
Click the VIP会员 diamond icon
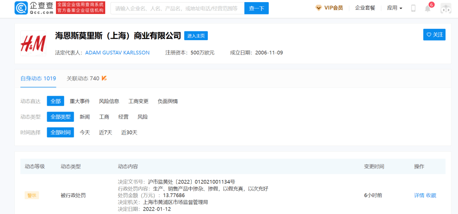(x=318, y=8)
